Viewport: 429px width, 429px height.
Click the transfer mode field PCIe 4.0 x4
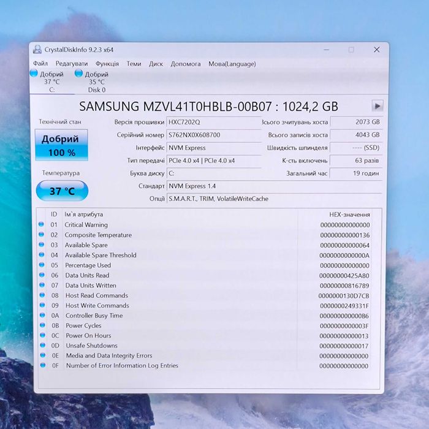(214, 161)
